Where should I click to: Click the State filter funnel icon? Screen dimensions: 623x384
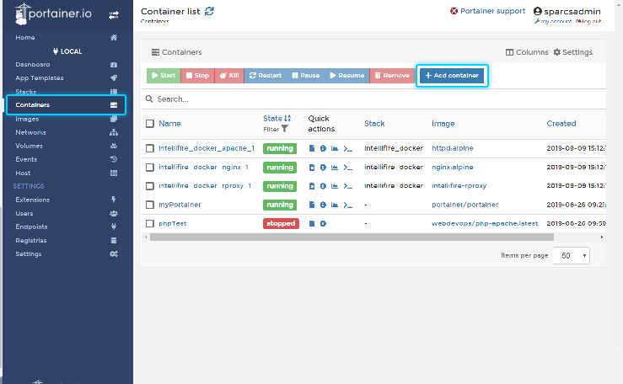(284, 129)
